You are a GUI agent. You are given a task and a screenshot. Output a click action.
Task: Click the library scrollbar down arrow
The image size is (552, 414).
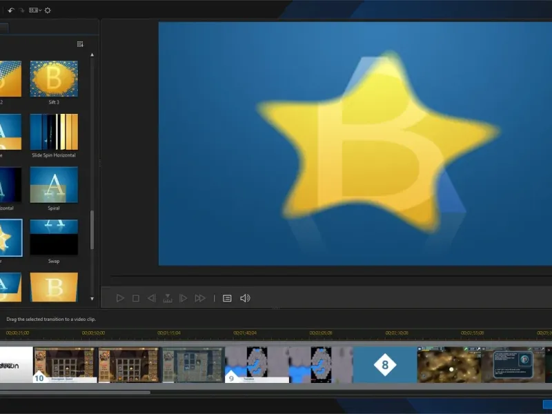92,299
